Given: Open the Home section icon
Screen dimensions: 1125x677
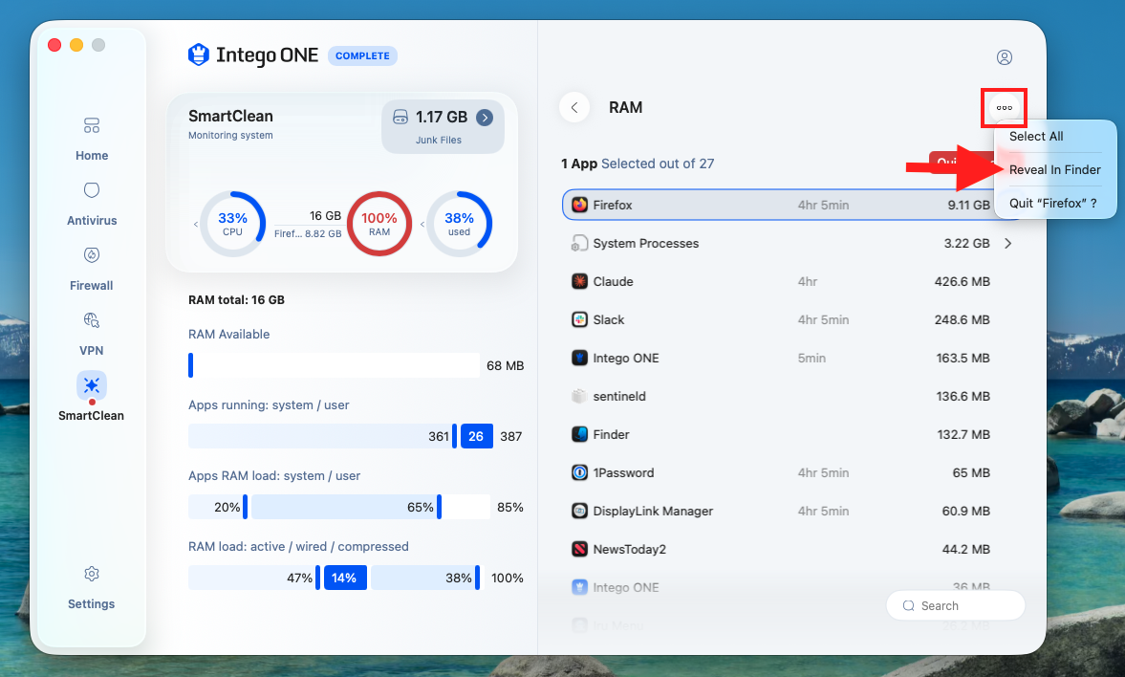Looking at the screenshot, I should [91, 125].
